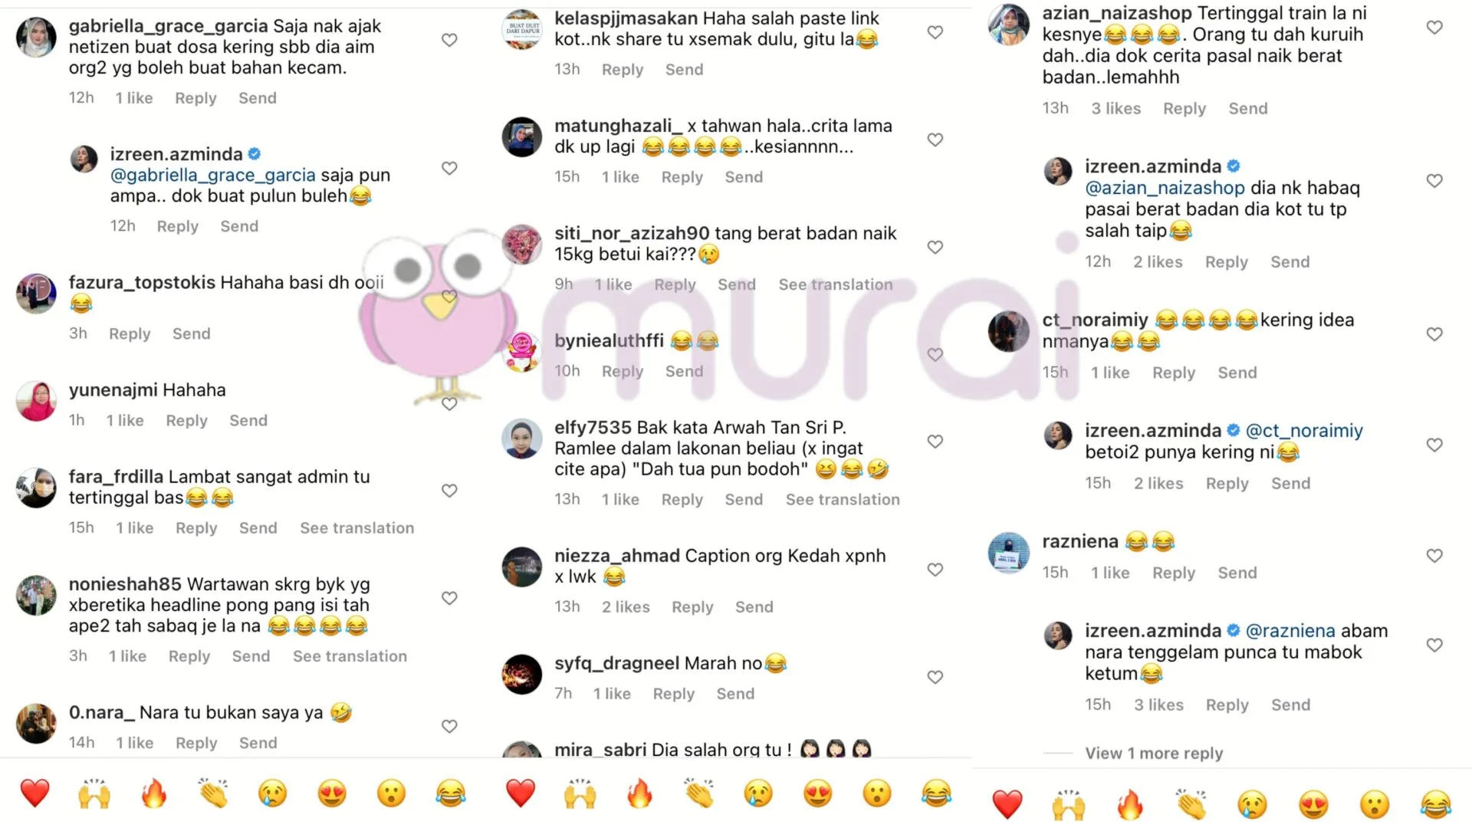See translation of fara_frdilla's comment
This screenshot has width=1472, height=828.
tap(356, 527)
